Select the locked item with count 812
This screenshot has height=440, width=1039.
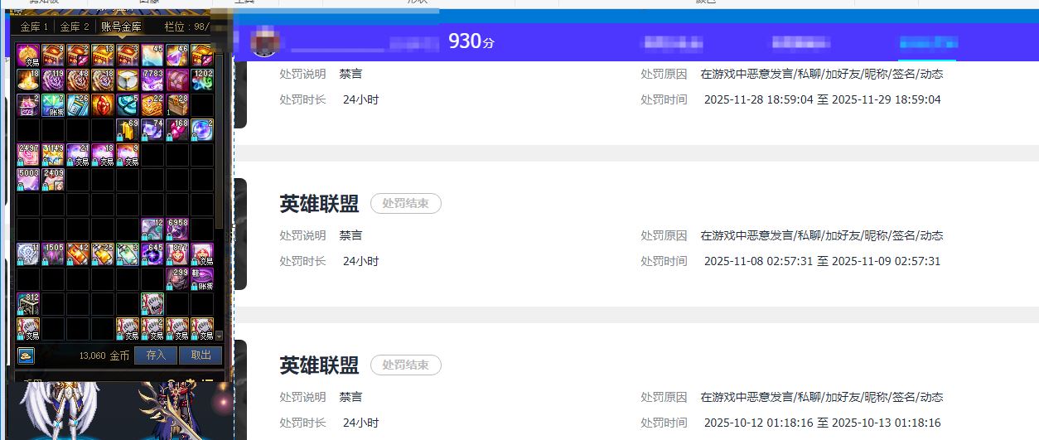point(28,304)
